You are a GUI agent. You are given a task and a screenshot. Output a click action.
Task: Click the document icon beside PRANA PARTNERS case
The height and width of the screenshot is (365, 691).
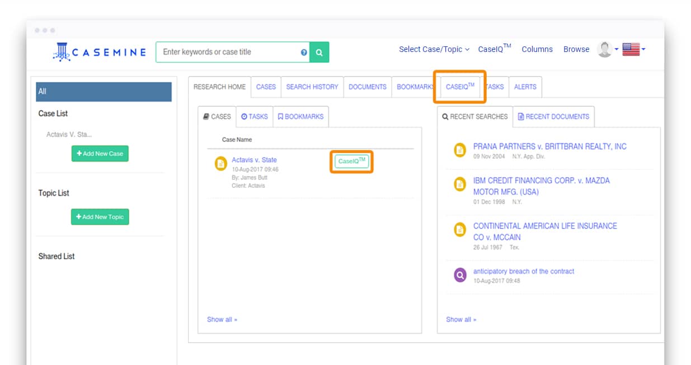[460, 150]
